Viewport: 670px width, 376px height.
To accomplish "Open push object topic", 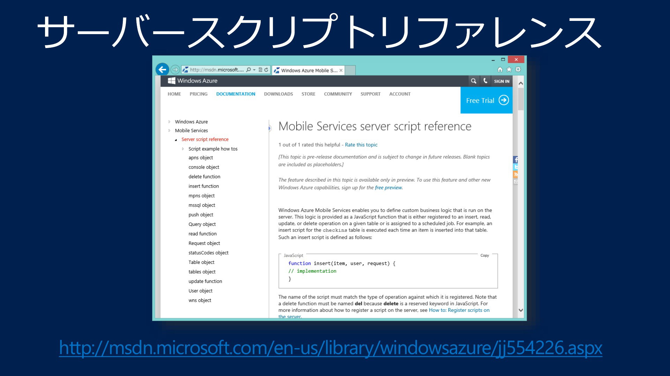I will pos(201,215).
